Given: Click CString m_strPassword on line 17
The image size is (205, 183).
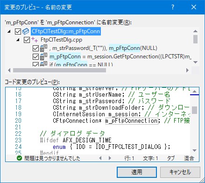Looking at the screenshot, I should point(89,101).
